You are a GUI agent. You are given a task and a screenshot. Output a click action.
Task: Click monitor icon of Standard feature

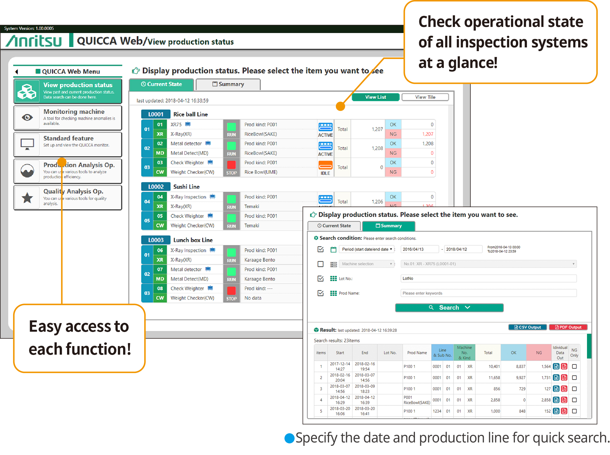click(x=27, y=144)
